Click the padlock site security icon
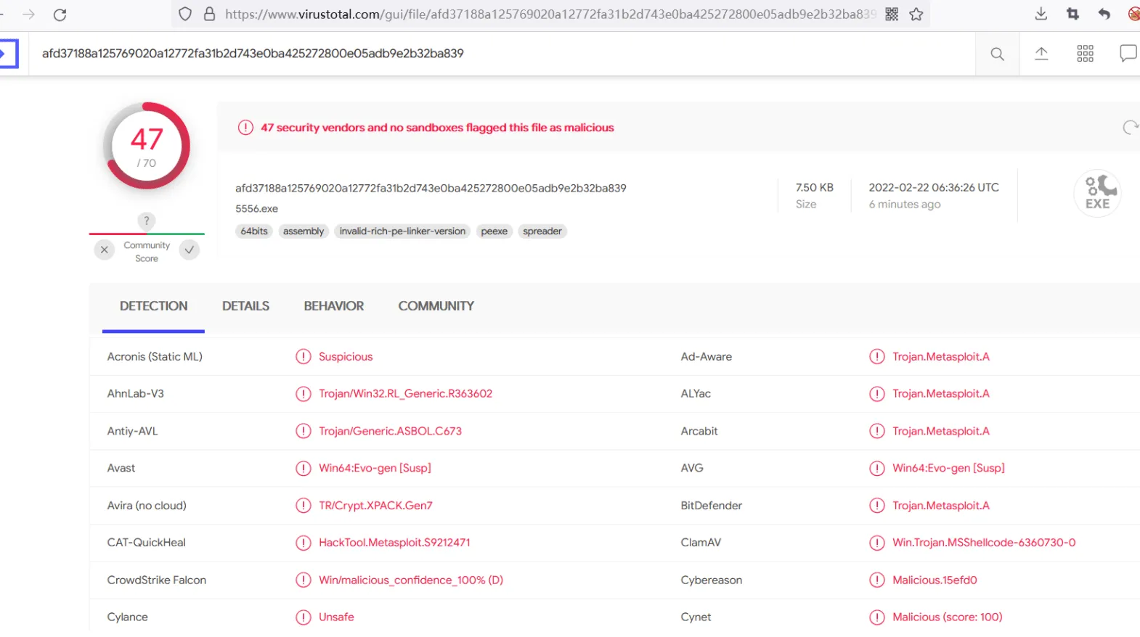1140x637 pixels. [209, 14]
